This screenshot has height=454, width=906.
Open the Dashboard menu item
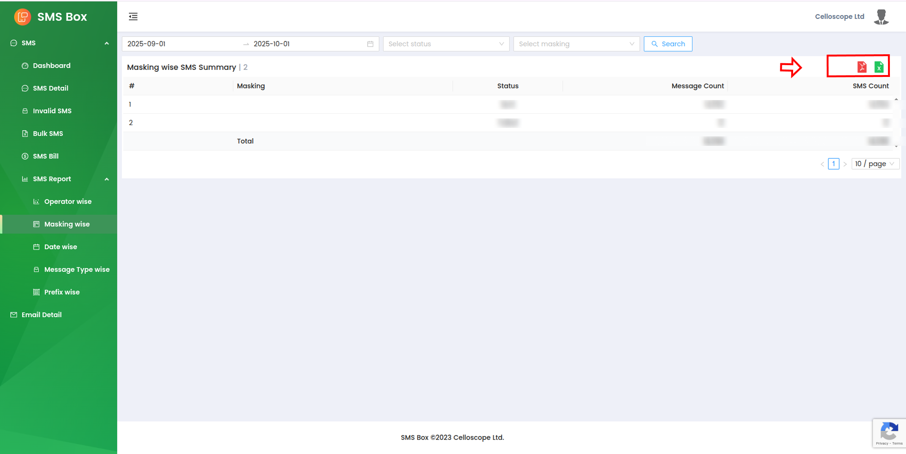pyautogui.click(x=51, y=66)
